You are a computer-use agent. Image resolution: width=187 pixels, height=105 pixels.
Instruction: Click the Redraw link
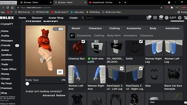click(x=61, y=95)
